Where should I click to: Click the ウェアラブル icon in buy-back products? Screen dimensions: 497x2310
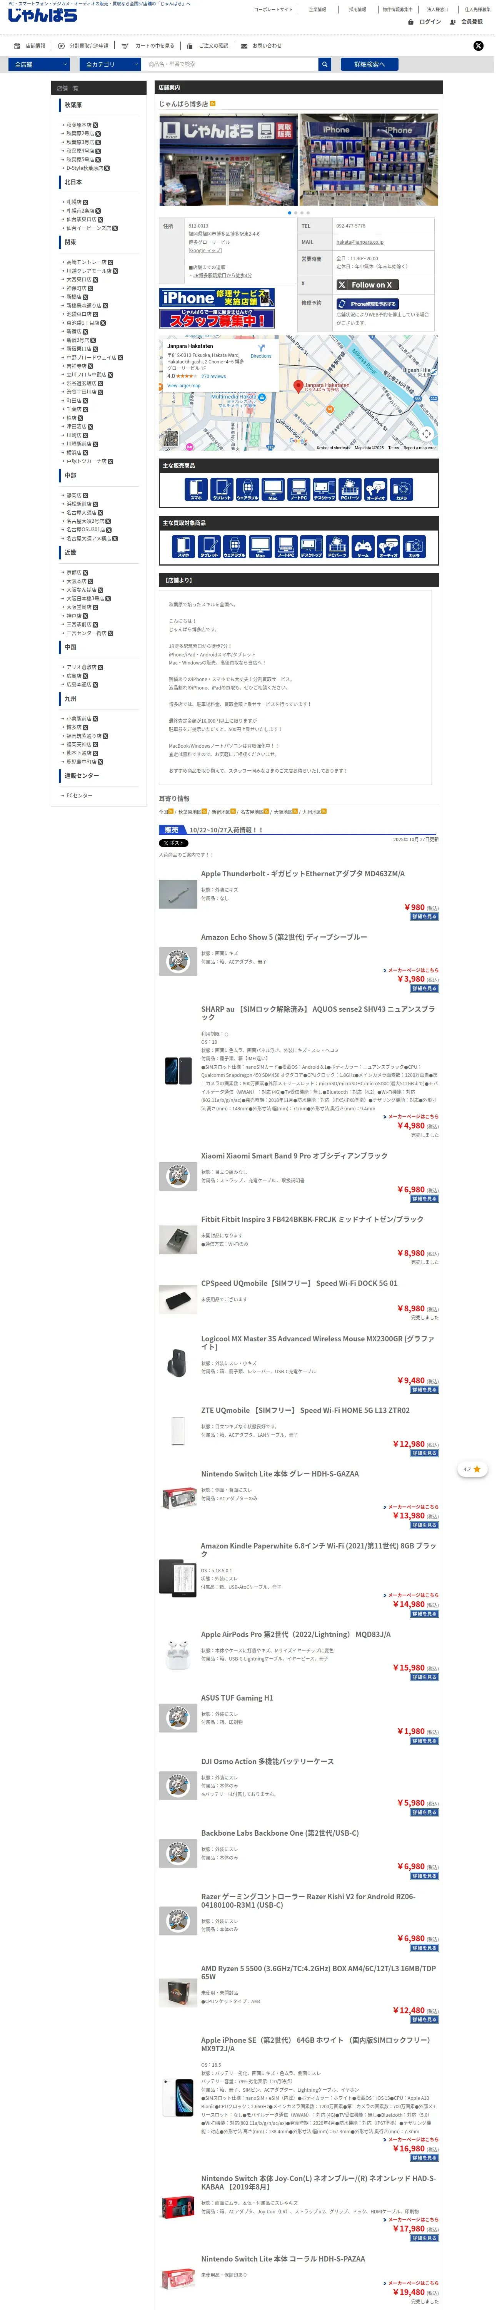pyautogui.click(x=235, y=547)
